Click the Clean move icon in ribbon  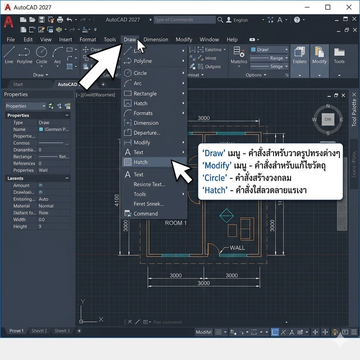tap(86, 50)
